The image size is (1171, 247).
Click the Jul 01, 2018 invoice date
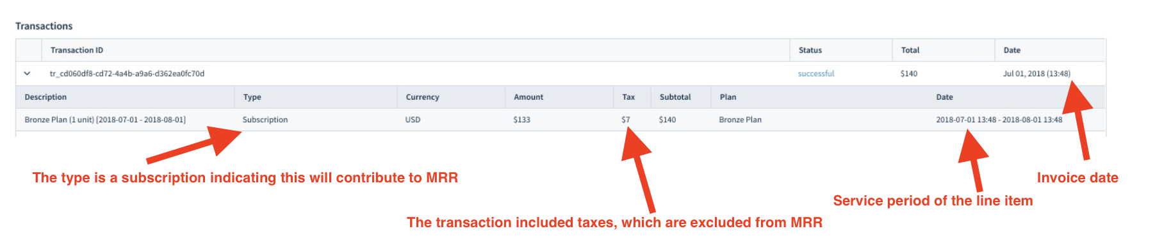(x=1036, y=74)
